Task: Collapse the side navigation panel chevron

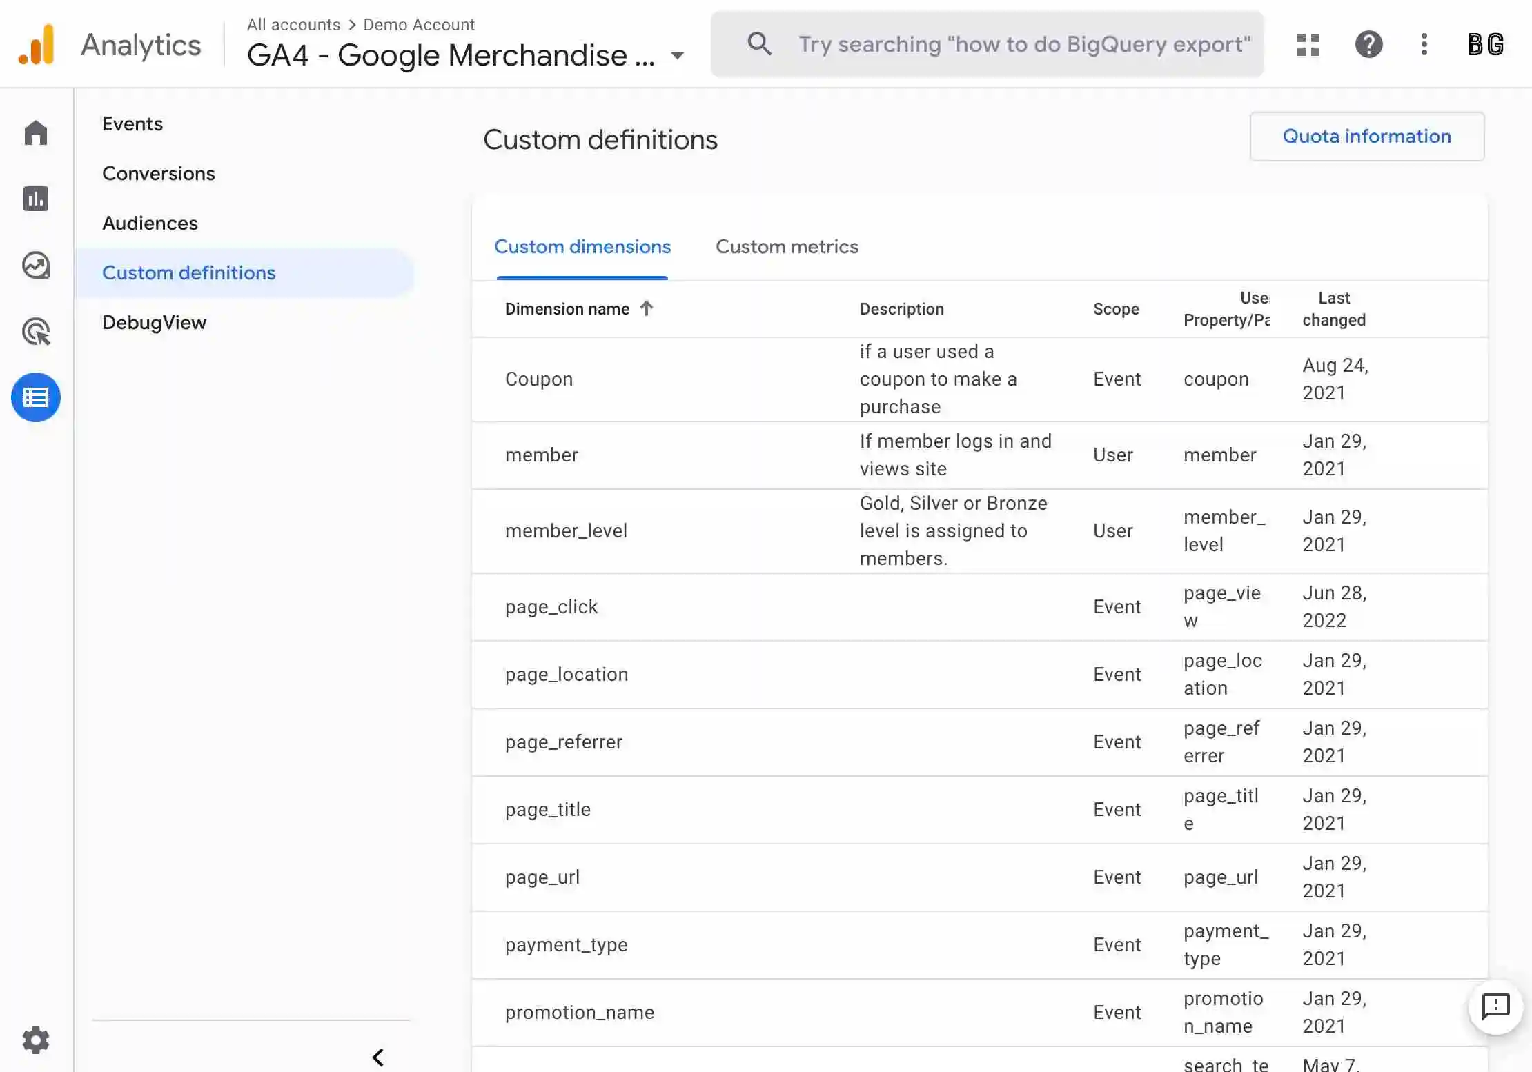Action: coord(378,1057)
